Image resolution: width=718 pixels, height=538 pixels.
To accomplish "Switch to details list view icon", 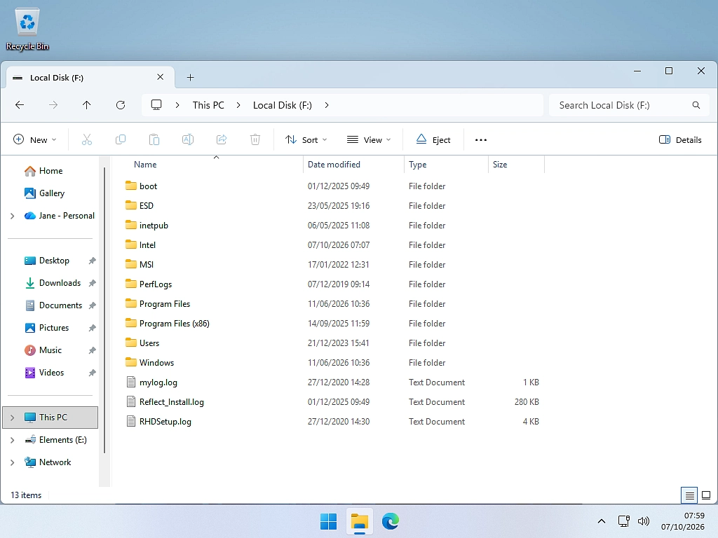I will click(690, 495).
